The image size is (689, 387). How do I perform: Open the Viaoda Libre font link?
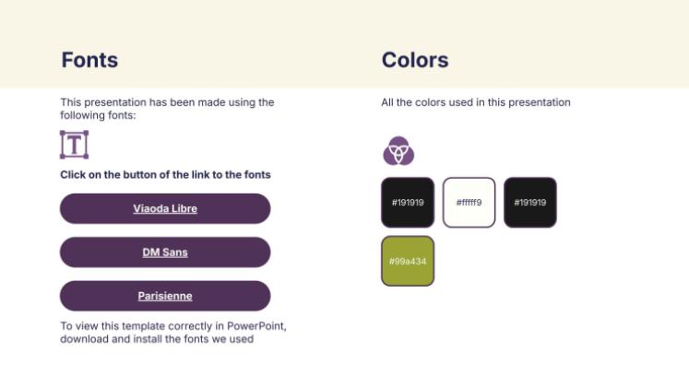165,208
